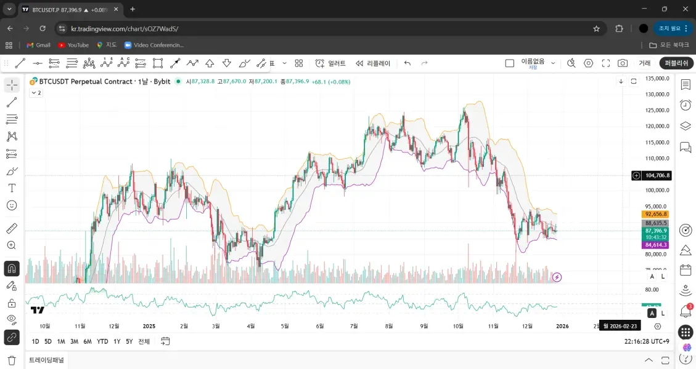This screenshot has width=696, height=369.
Task: Open the layout name dropdown arrow
Action: click(553, 63)
